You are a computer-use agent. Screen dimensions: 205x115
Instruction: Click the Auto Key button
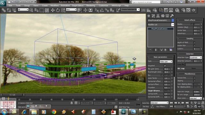pos(146,103)
